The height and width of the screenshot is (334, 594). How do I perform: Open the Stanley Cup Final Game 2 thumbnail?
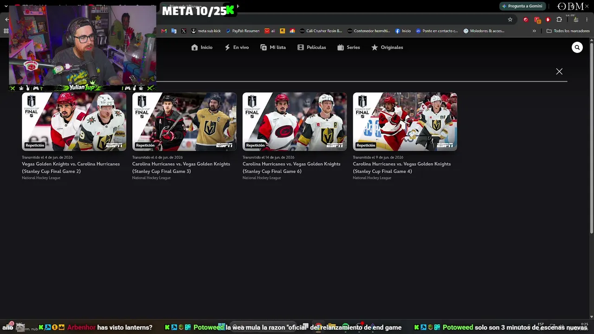coord(74,122)
